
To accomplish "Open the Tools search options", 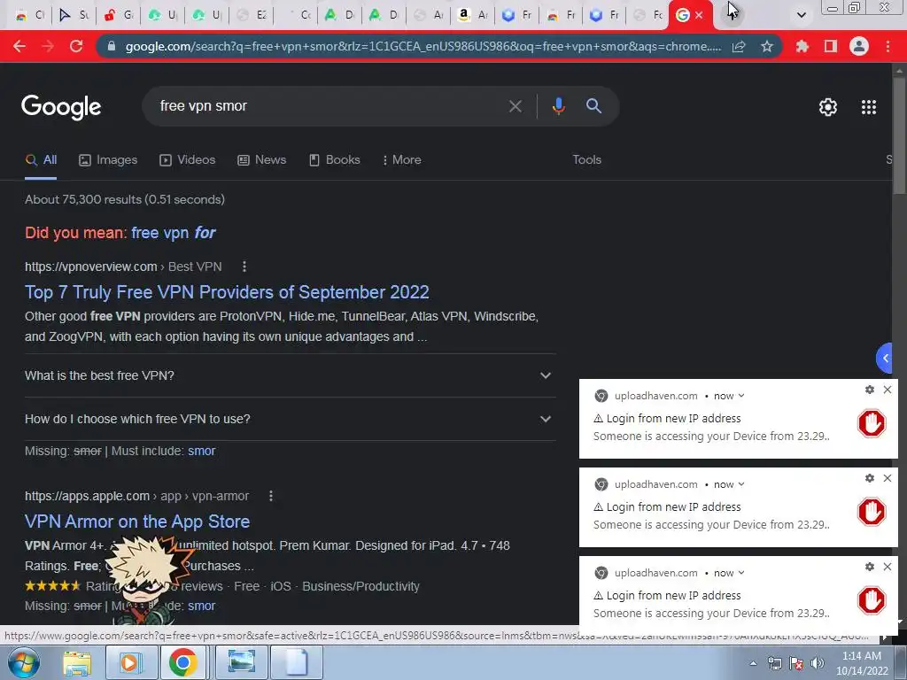I will point(586,160).
